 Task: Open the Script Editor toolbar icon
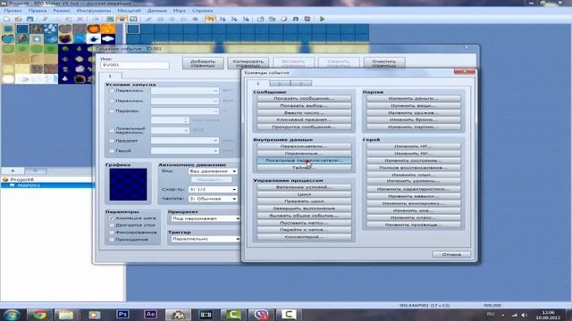coord(284,19)
